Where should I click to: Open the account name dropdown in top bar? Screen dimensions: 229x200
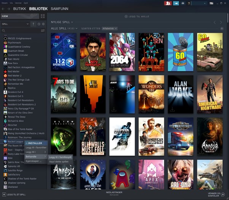coord(199,3)
